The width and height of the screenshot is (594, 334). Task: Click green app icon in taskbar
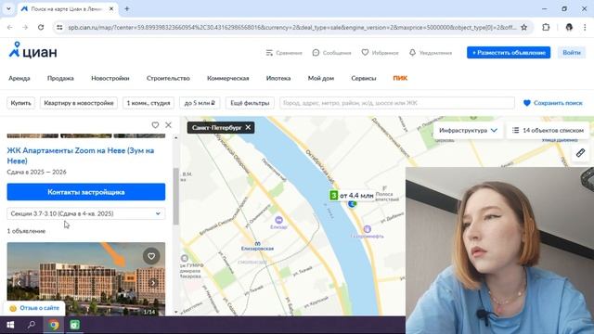click(x=74, y=325)
